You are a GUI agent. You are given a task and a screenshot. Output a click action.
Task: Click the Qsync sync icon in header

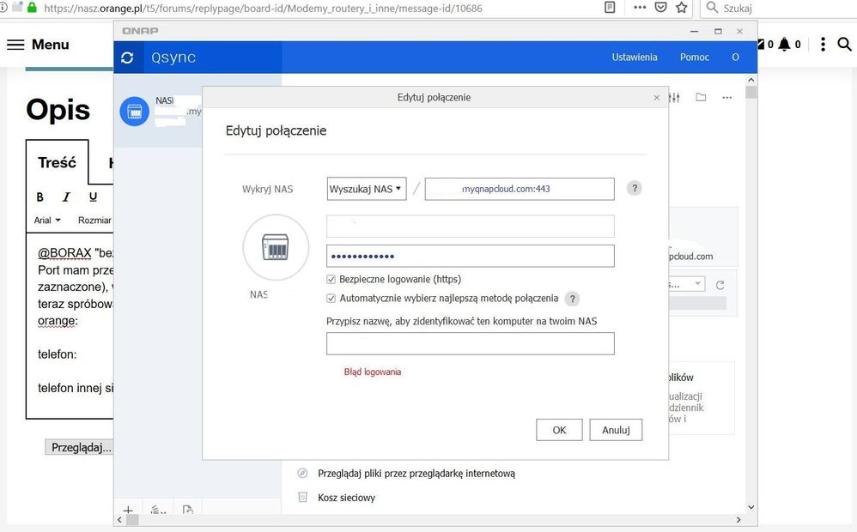point(128,57)
